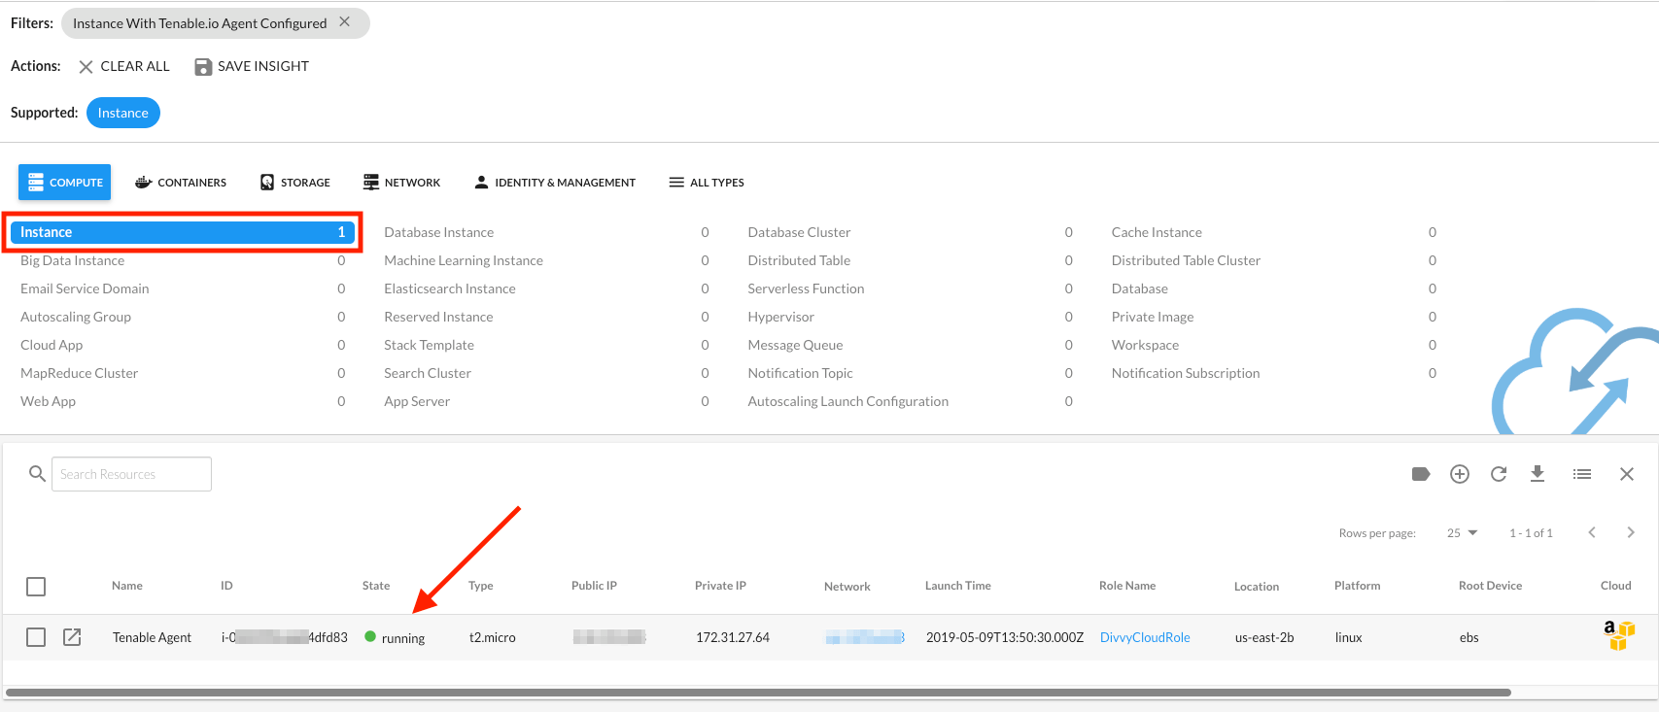The height and width of the screenshot is (712, 1659).
Task: Click the AWS cloud icon in row
Action: tap(1619, 635)
